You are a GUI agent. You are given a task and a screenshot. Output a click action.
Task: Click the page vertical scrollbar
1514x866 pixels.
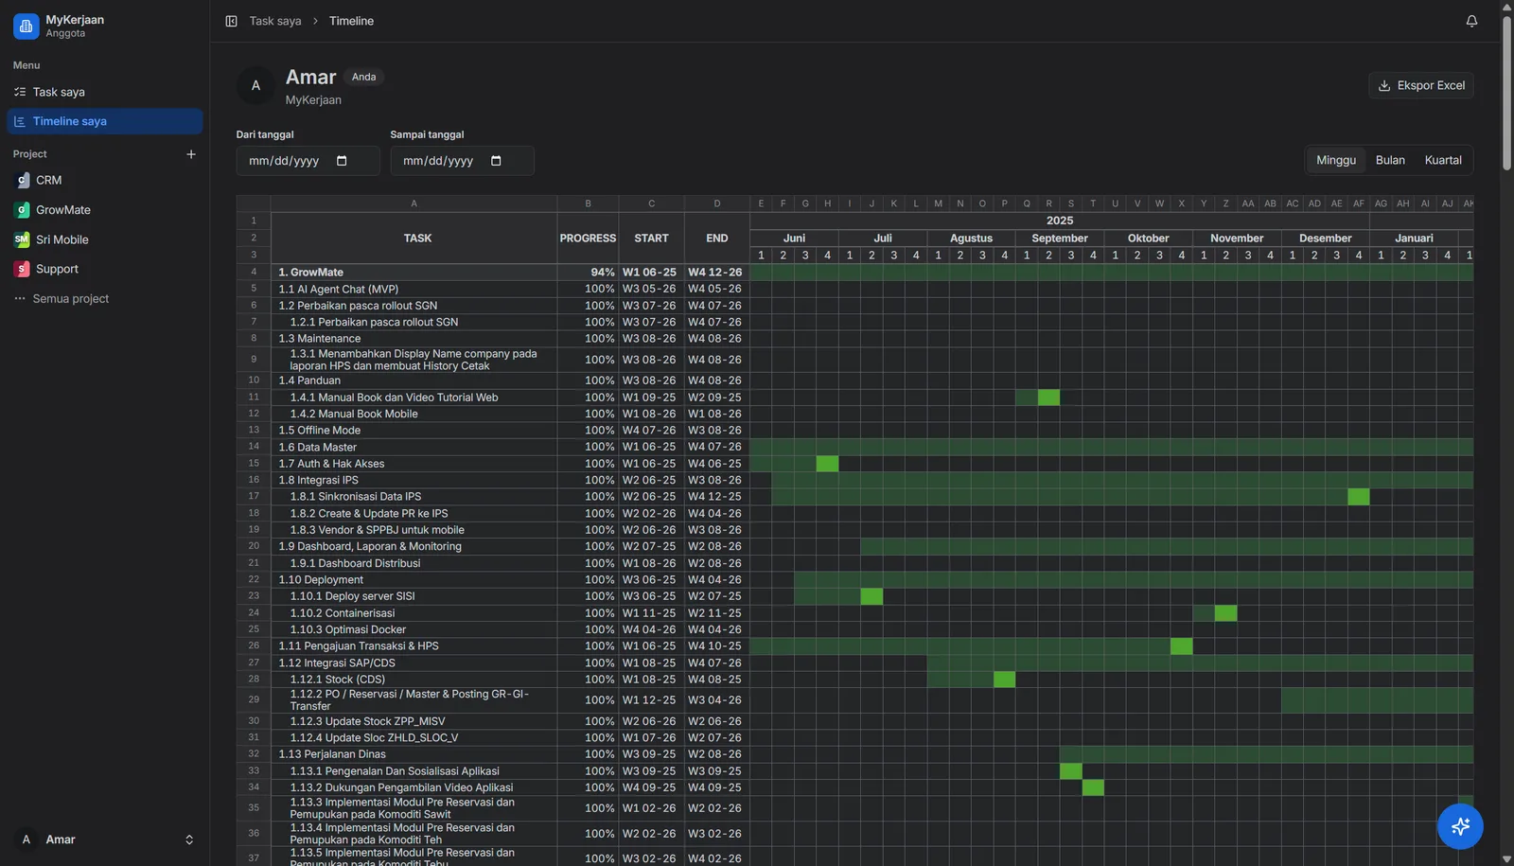[1506, 93]
